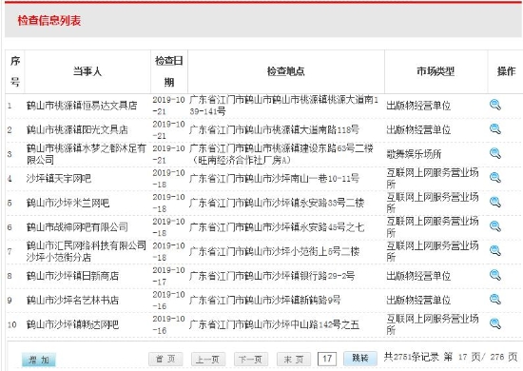Click address 沙坪镇新鹤路9号
523x371 pixels.
coord(265,300)
